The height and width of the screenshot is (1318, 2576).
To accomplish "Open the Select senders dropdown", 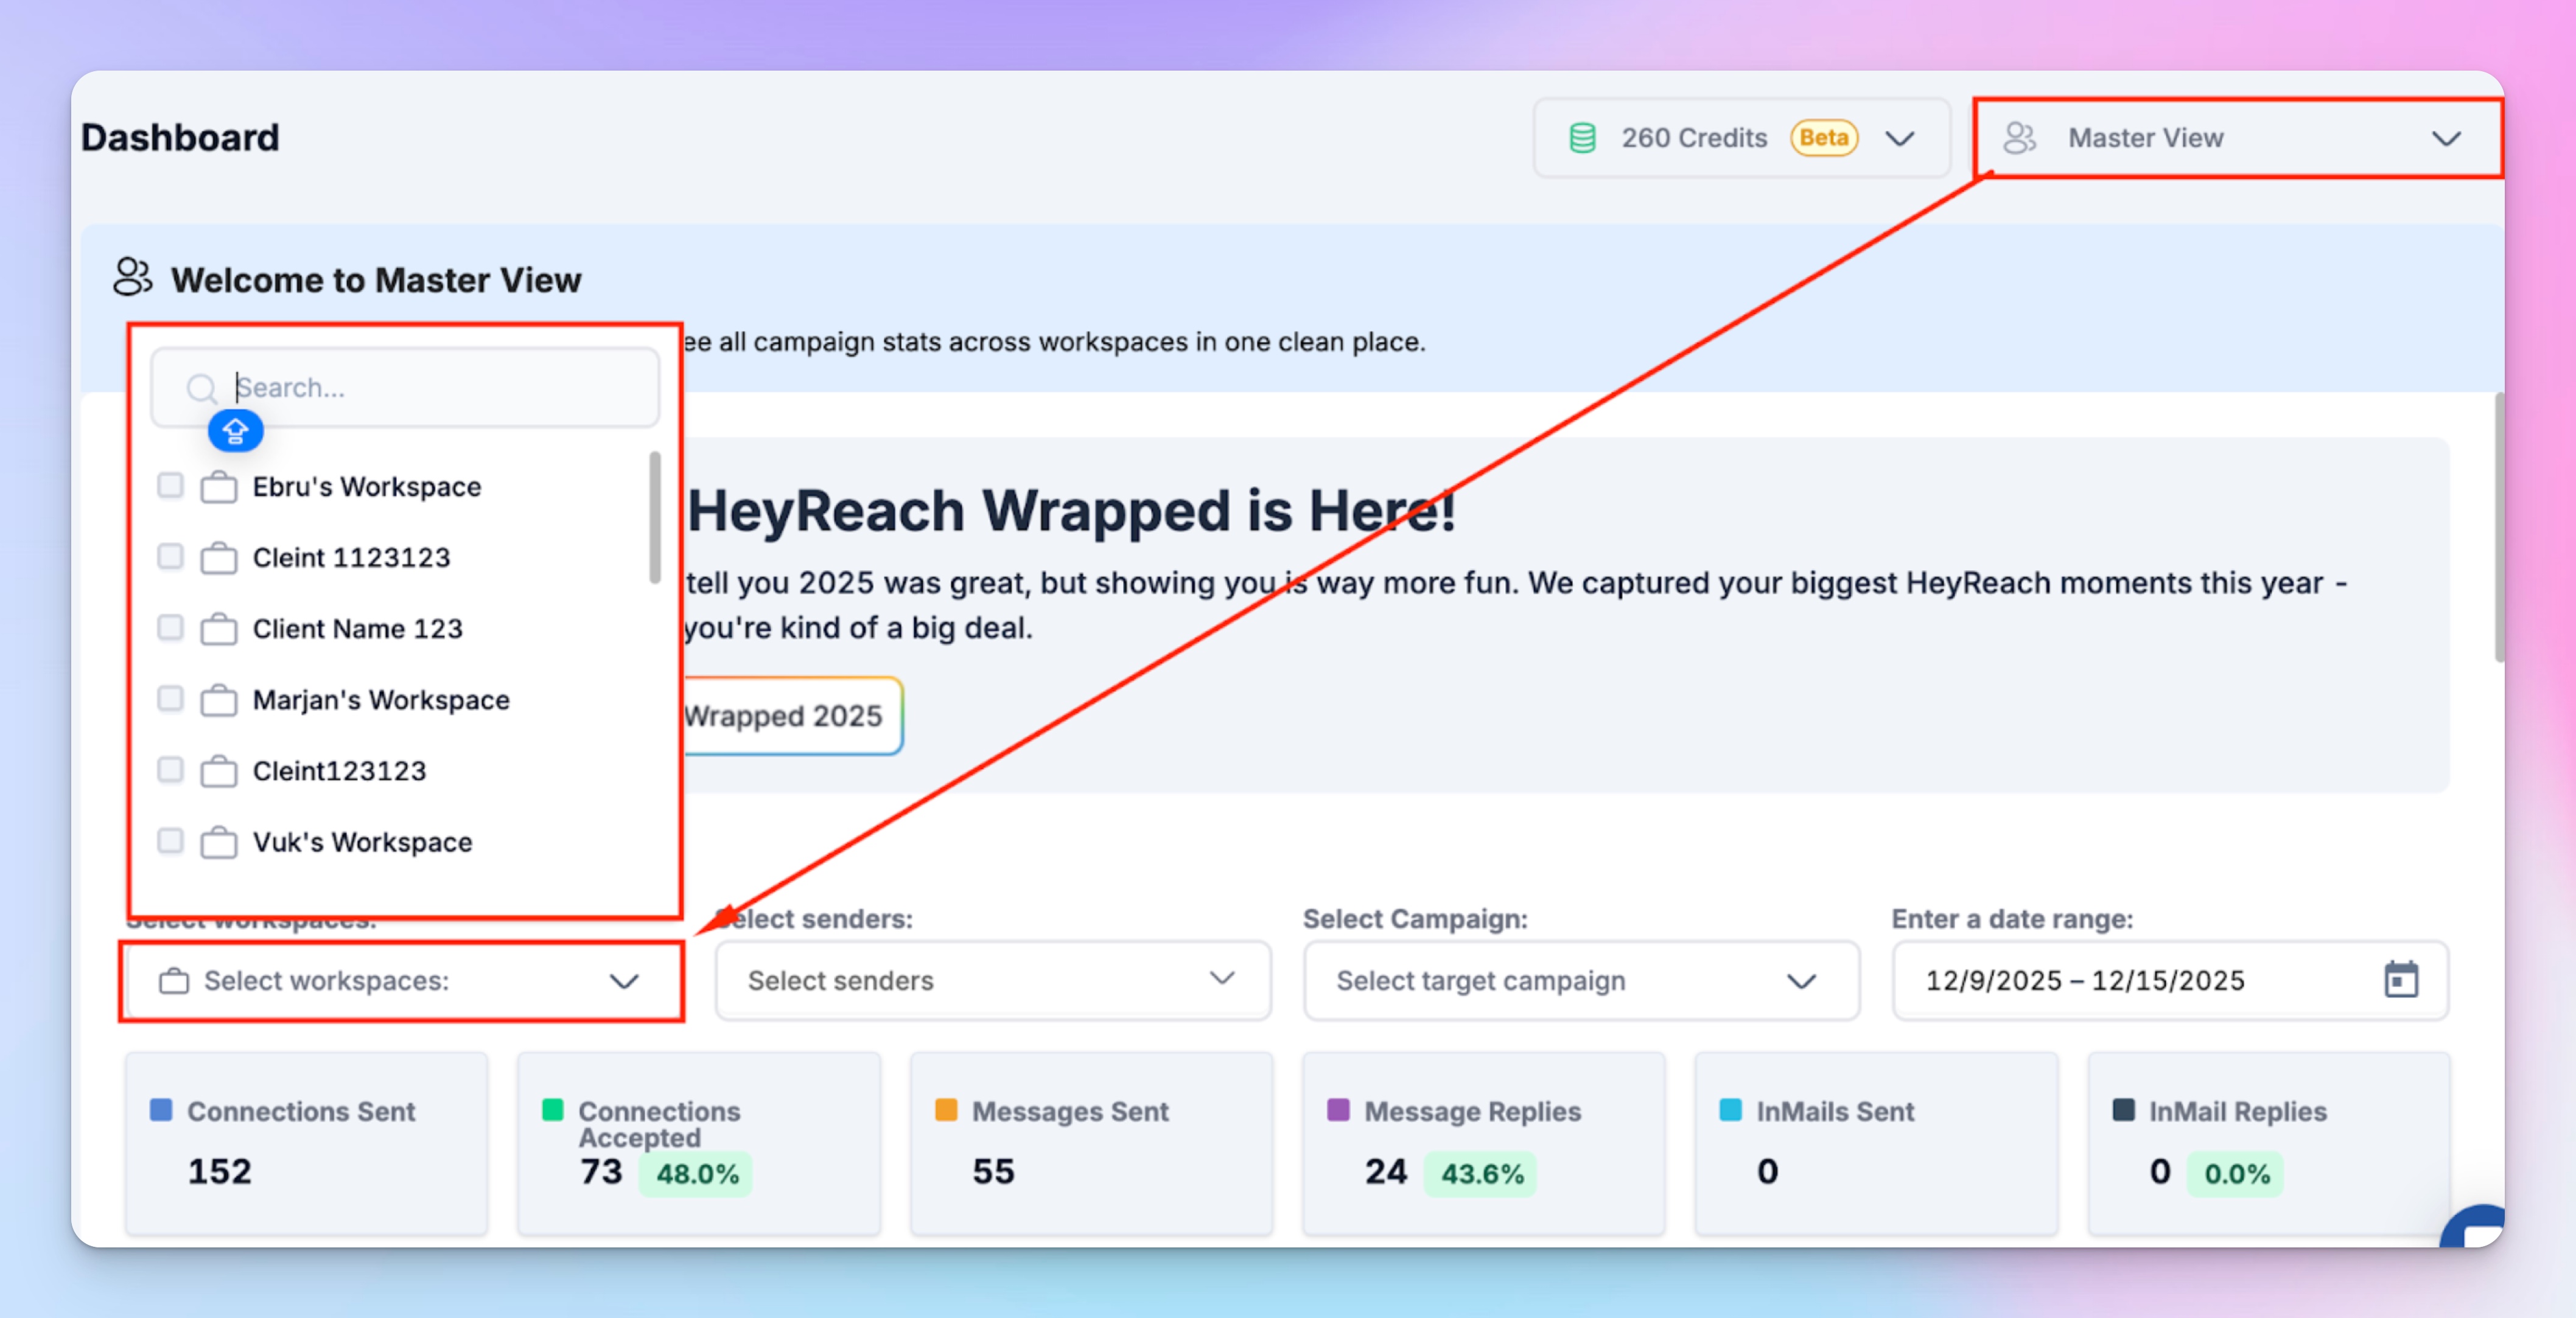I will (992, 980).
